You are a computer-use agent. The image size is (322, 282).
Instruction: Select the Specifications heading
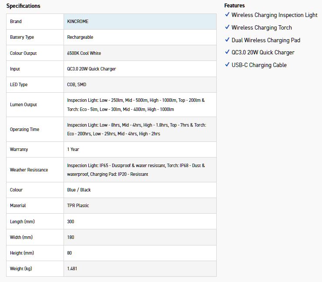tap(23, 6)
